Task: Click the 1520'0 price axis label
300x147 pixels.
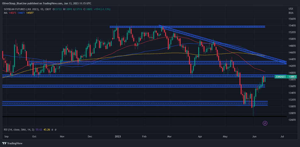Action: [292, 32]
